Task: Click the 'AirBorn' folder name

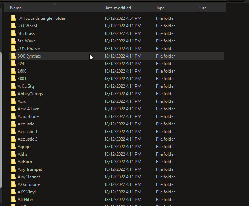Action: pos(25,162)
